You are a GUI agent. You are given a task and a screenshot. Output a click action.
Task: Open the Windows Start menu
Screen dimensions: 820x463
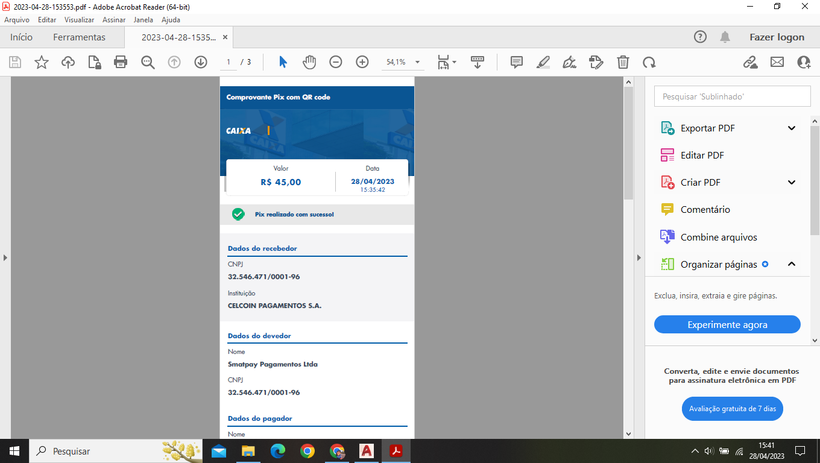point(14,451)
